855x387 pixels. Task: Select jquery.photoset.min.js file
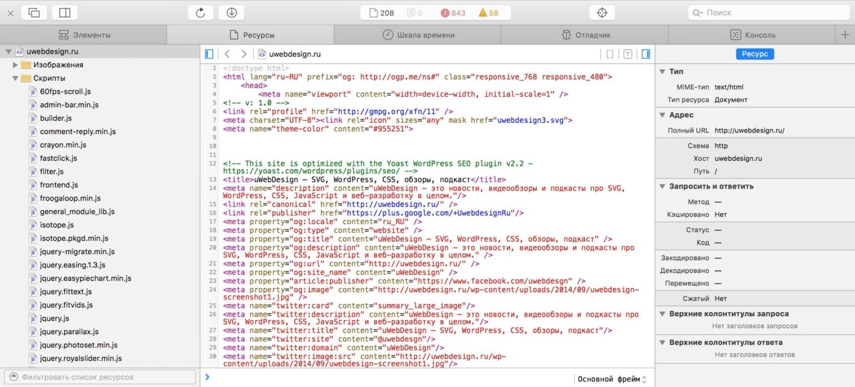79,345
